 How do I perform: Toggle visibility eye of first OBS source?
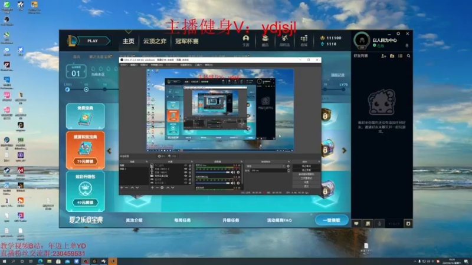186,165
